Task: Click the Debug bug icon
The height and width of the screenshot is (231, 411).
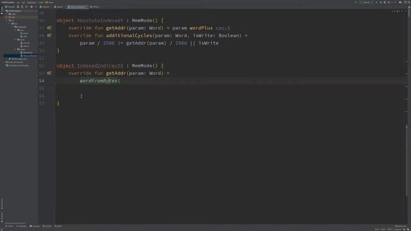Action: coord(381,3)
